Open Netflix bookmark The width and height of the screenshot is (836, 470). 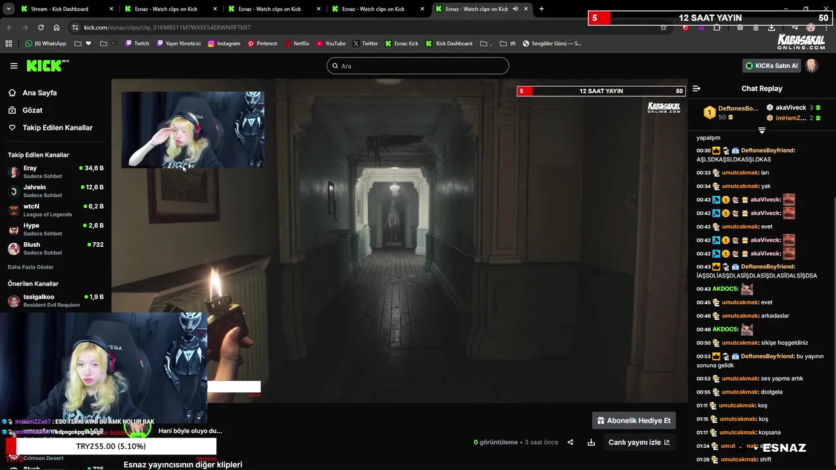297,44
